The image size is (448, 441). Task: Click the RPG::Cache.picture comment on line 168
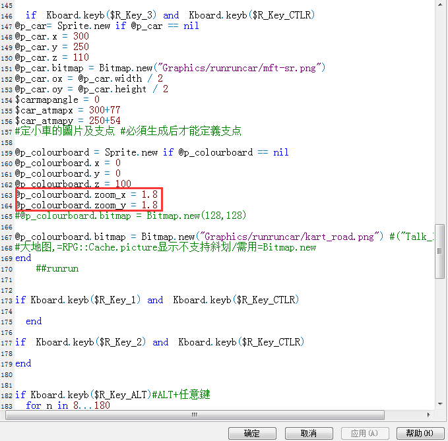click(x=166, y=247)
